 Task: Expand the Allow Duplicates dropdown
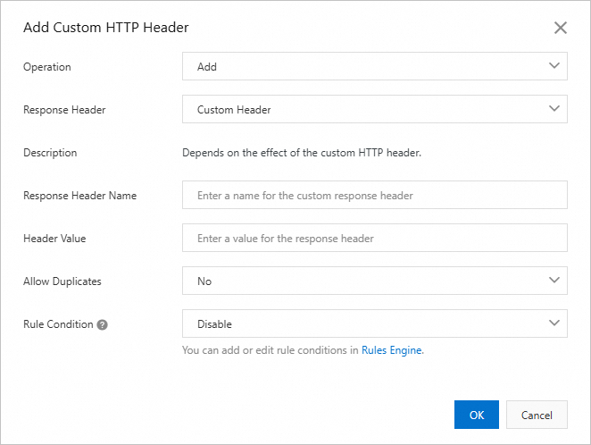(374, 281)
